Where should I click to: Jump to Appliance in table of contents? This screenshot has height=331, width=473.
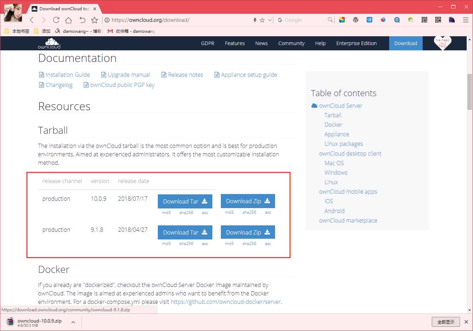click(337, 134)
